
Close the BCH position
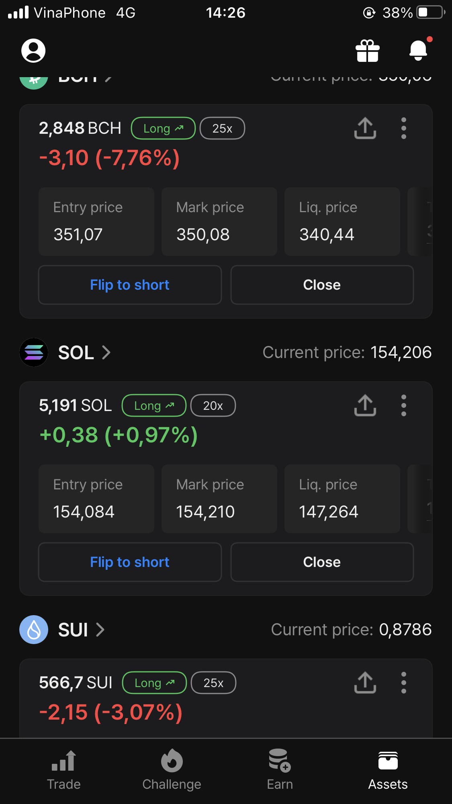coord(322,285)
